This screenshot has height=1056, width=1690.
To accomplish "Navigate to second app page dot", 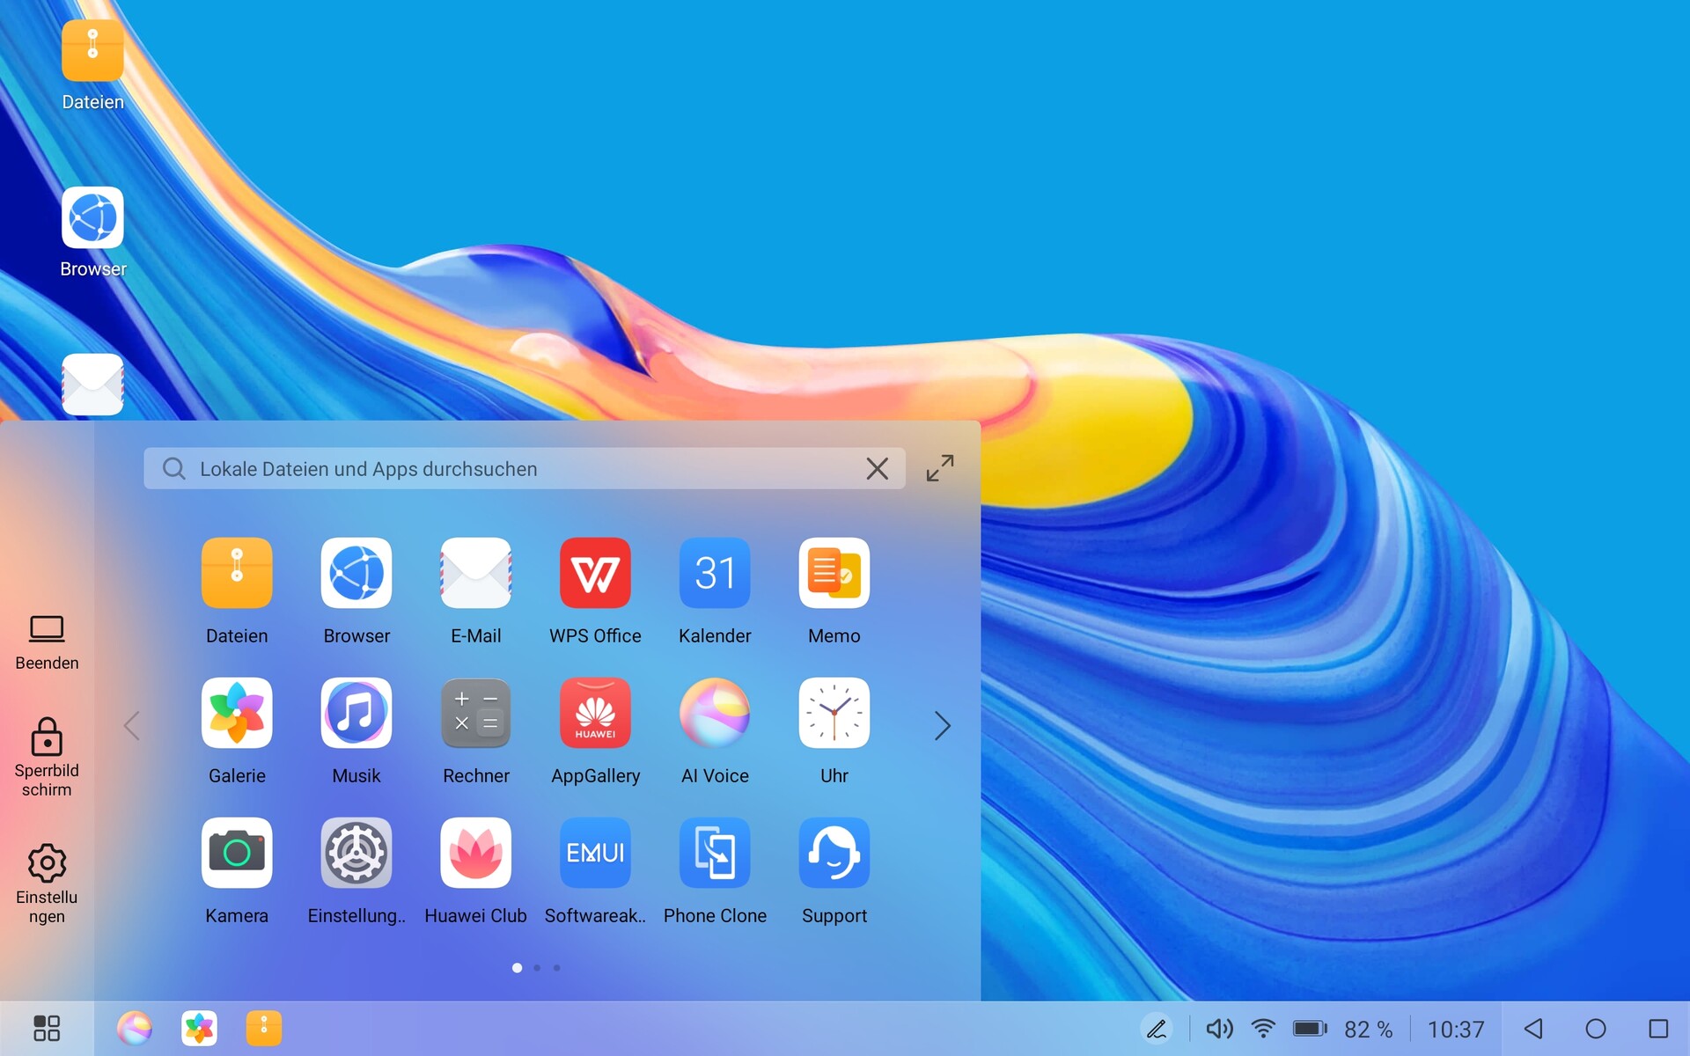I will click(x=539, y=967).
